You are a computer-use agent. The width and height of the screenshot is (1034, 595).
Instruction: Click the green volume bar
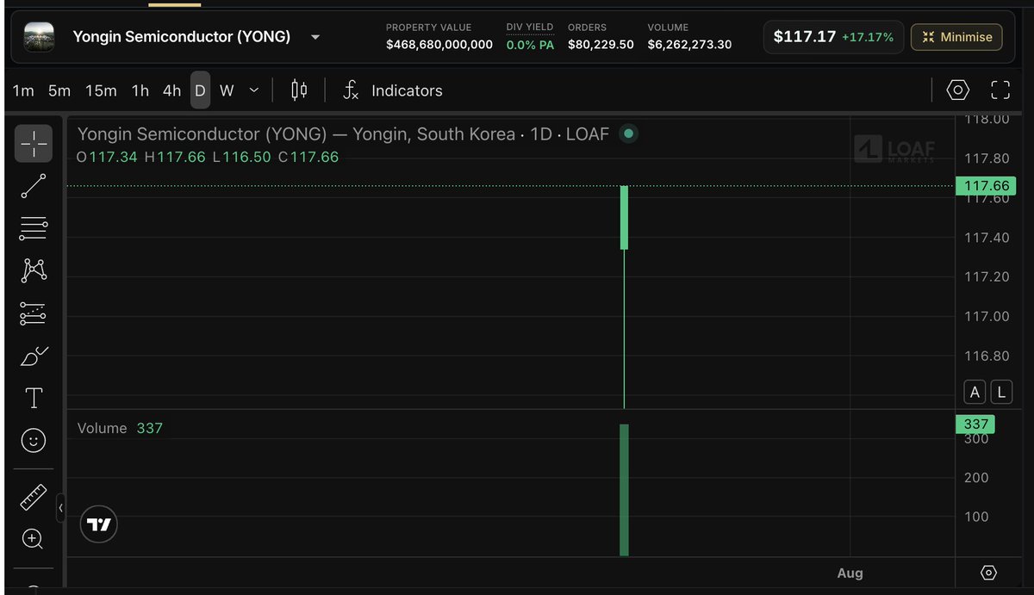(624, 490)
